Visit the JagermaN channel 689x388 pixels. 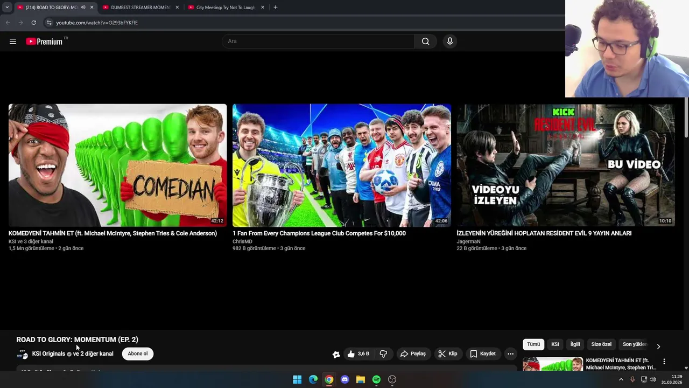click(468, 241)
